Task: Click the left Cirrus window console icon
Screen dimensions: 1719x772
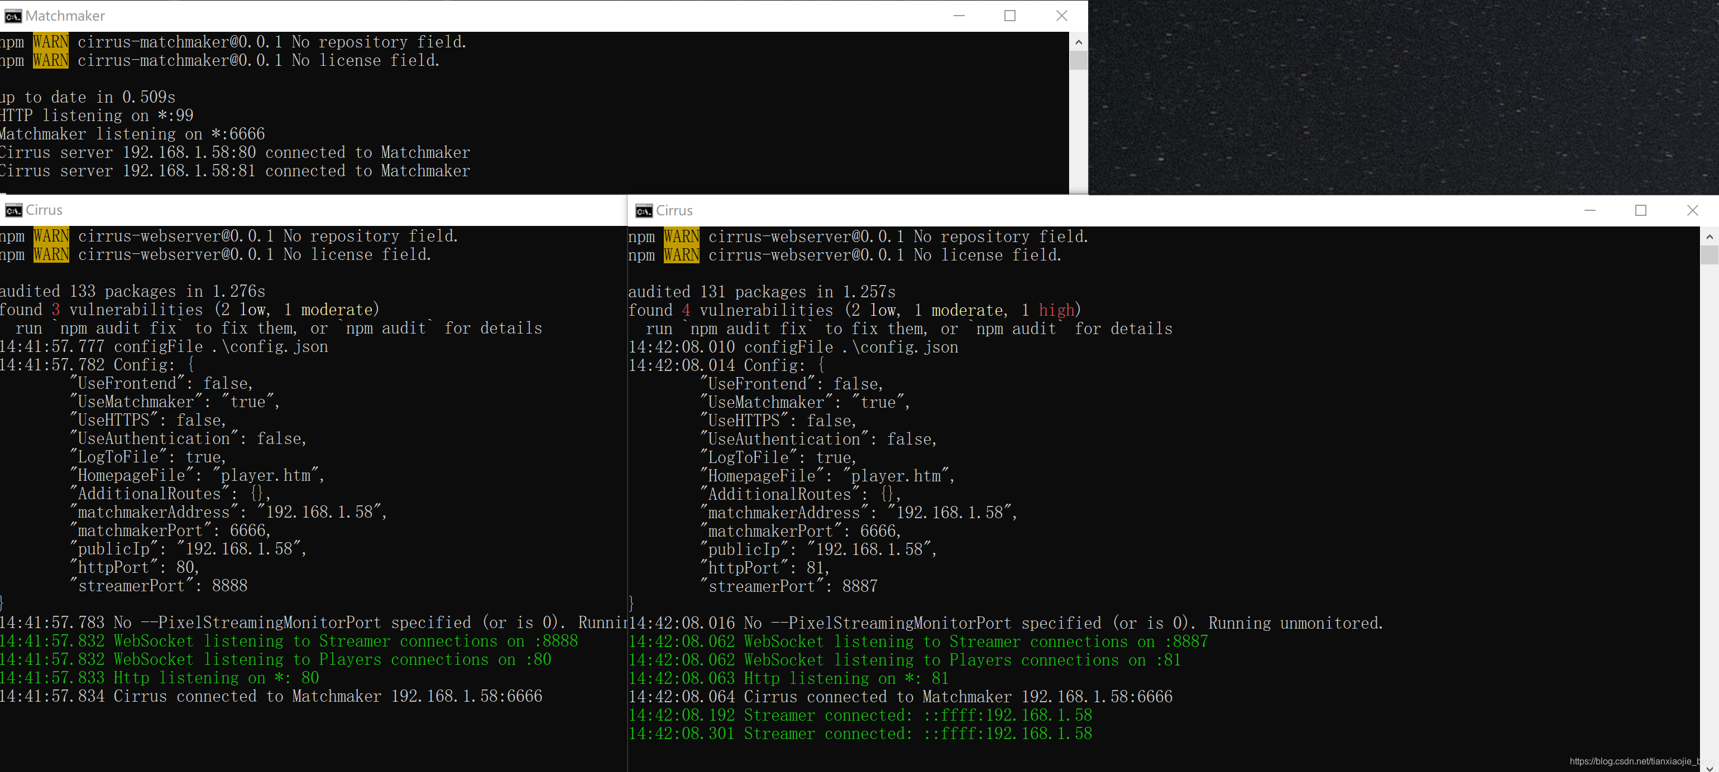Action: (13, 211)
